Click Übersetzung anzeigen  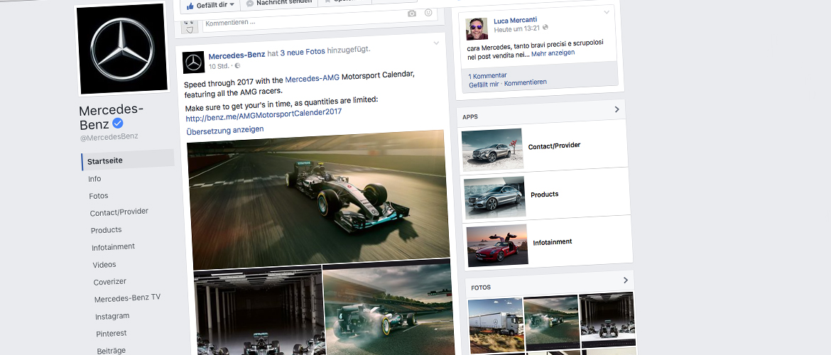pyautogui.click(x=224, y=130)
